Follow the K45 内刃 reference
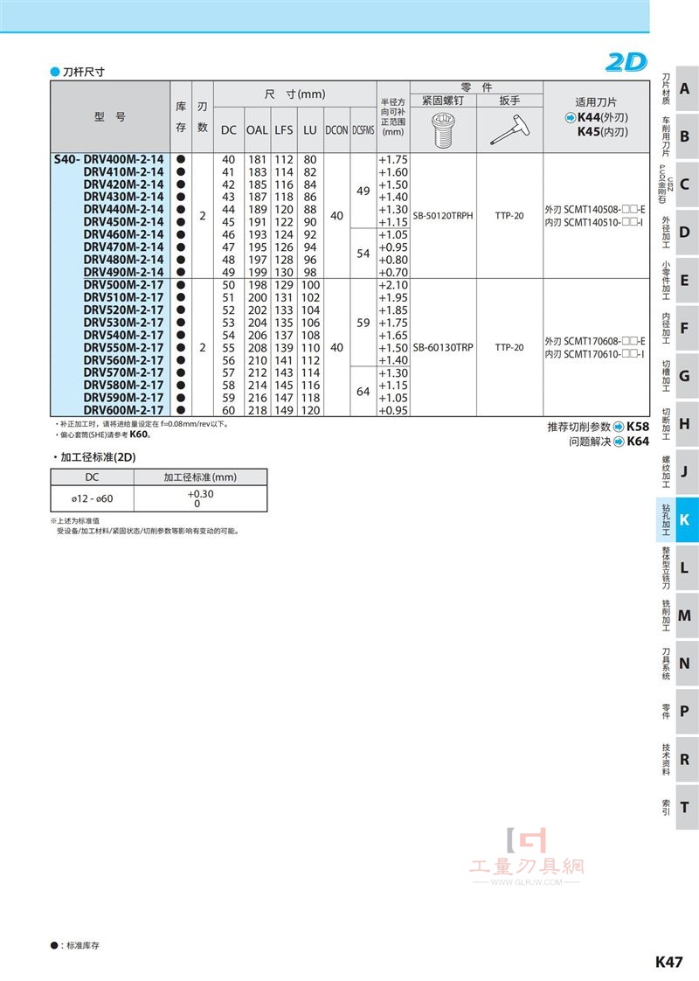The height and width of the screenshot is (981, 699). [x=603, y=132]
